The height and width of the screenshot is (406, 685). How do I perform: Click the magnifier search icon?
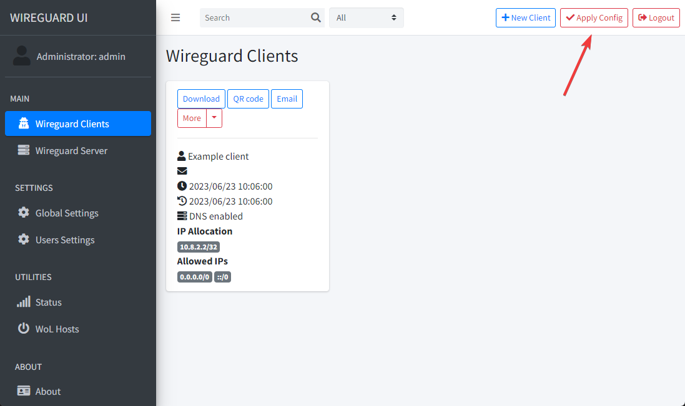point(315,17)
